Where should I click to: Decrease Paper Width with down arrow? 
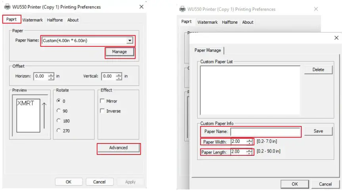250,143
